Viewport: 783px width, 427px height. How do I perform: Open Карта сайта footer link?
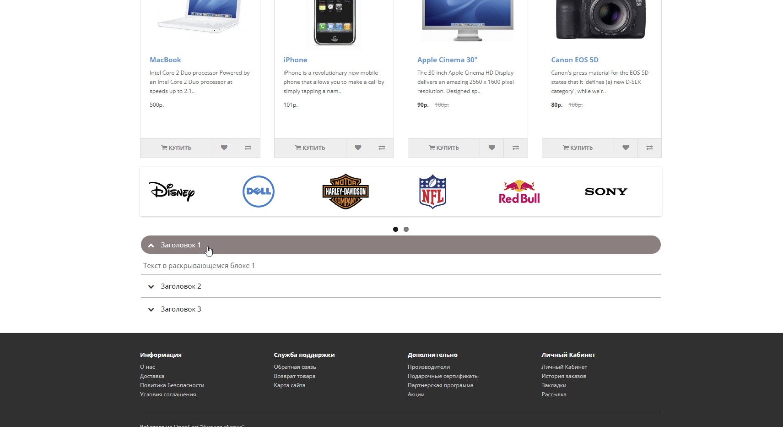289,385
